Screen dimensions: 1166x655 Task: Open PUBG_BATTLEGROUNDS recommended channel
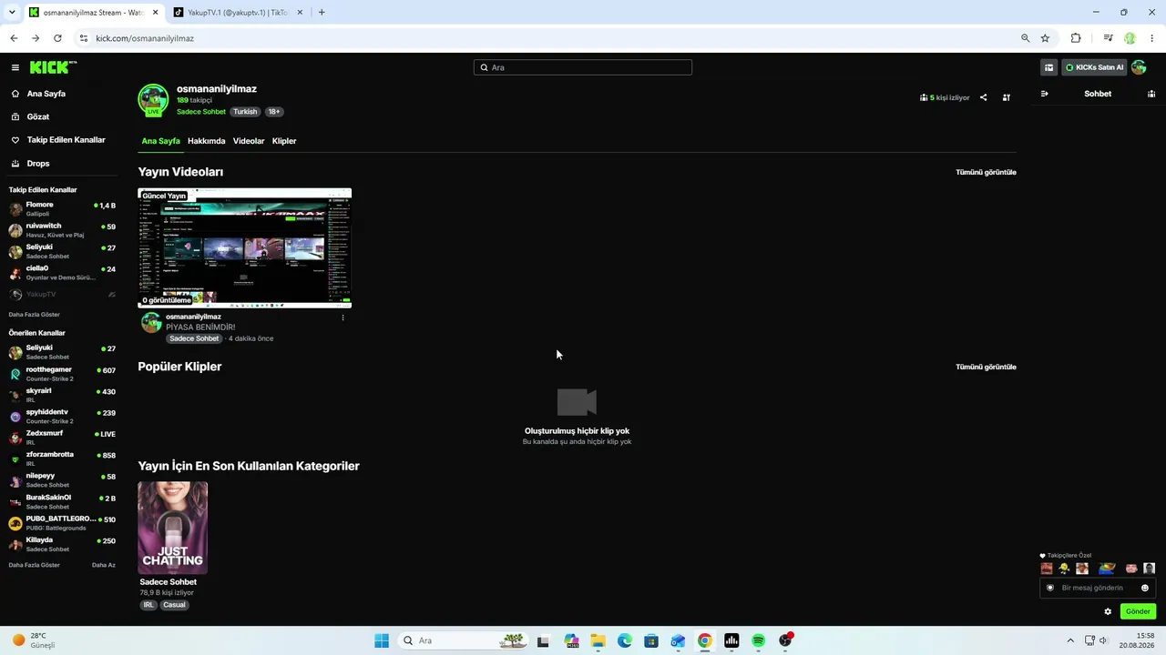coord(62,523)
